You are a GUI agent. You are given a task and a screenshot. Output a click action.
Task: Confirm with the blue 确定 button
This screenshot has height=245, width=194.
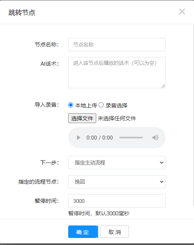[x=83, y=232]
